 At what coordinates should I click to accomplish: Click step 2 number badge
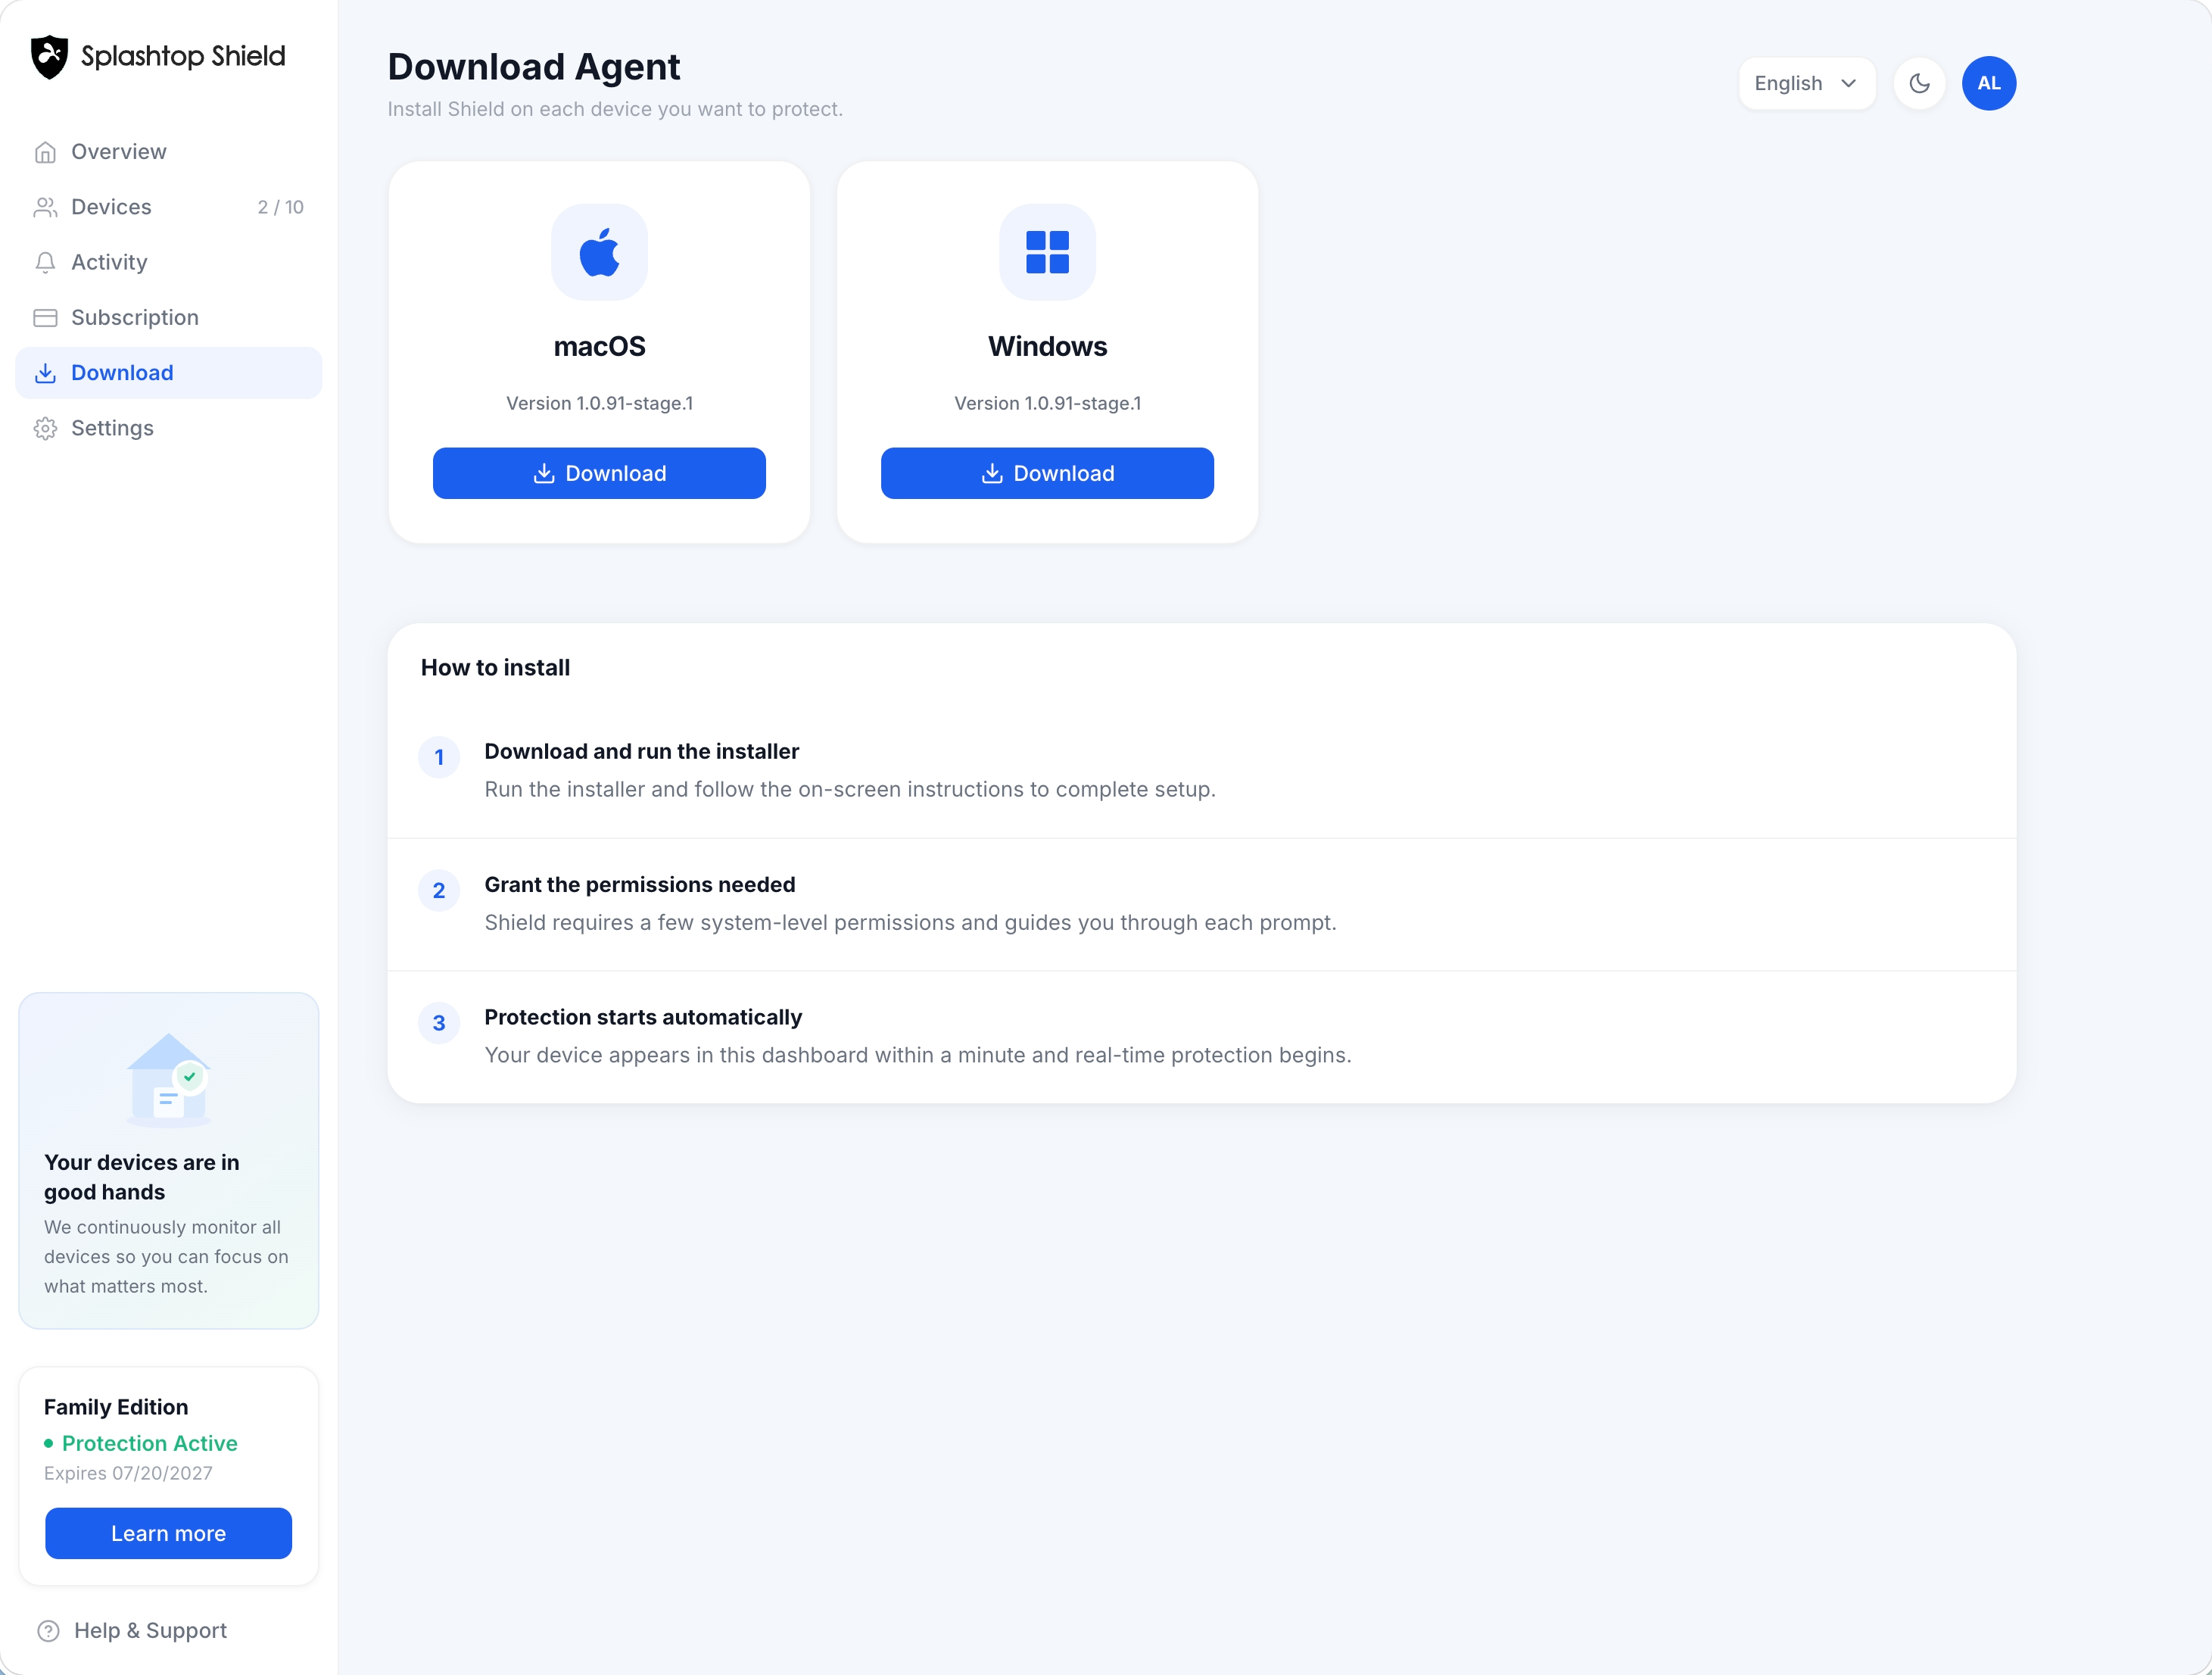click(439, 890)
